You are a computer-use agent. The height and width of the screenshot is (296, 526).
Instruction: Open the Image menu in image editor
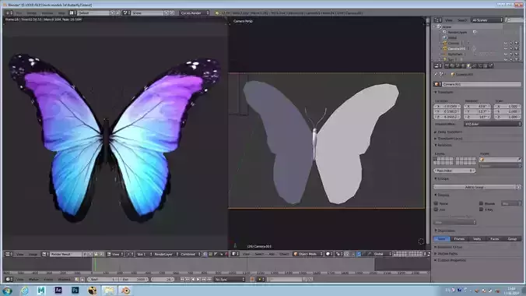(33, 254)
